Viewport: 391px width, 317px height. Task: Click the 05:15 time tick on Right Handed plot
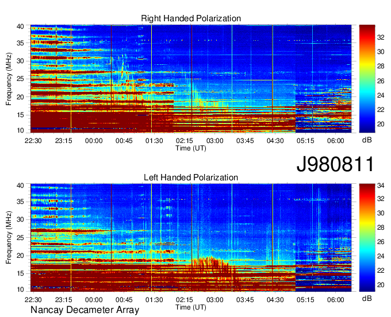pos(305,141)
